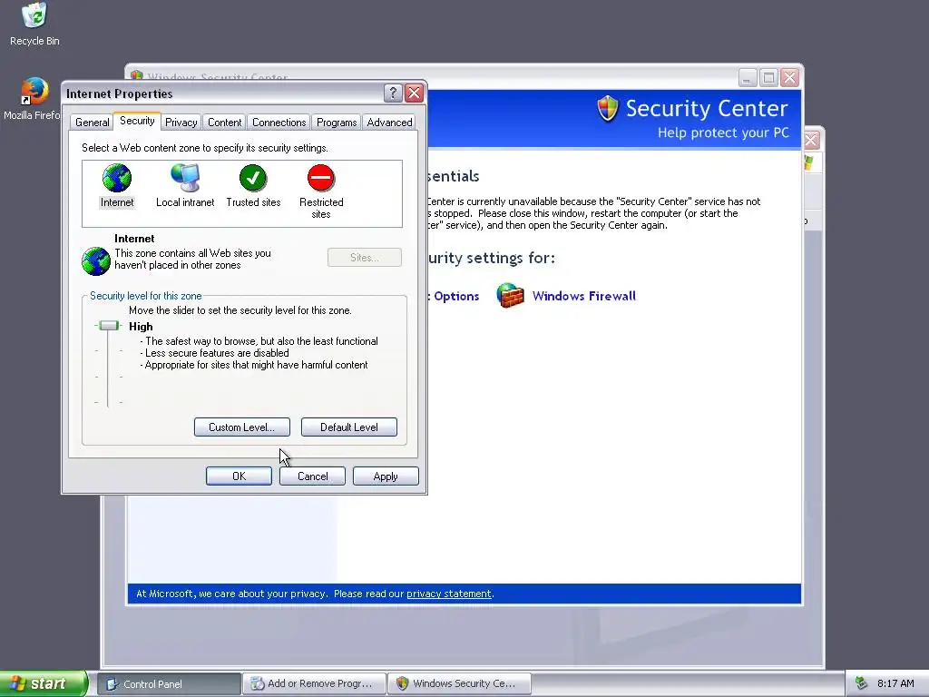Click the 'High' security level label
Viewport: 929px width, 697px height.
(x=141, y=326)
